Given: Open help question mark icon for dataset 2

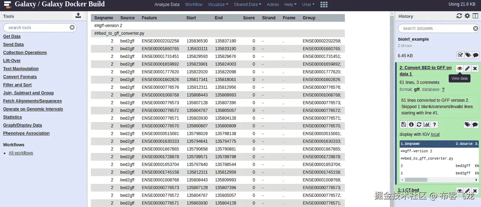Looking at the screenshot, I should [434, 124].
